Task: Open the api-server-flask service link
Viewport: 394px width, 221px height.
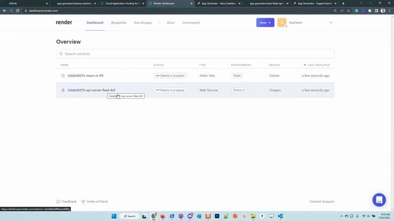Action: 91,90
